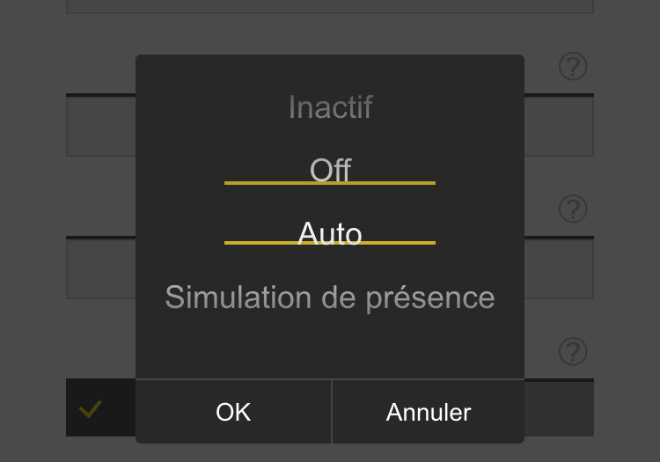Toggle the yellow checkmark box
The width and height of the screenshot is (660, 462).
pyautogui.click(x=91, y=409)
